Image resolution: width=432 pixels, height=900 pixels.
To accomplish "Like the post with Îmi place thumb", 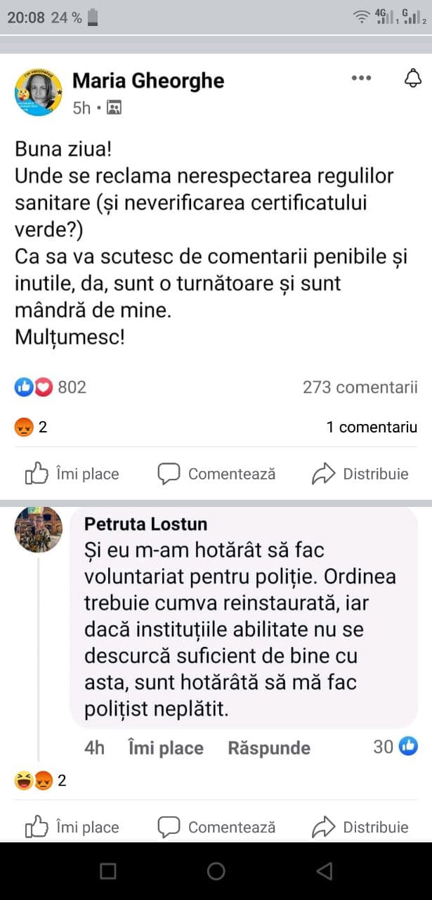I will 72,474.
